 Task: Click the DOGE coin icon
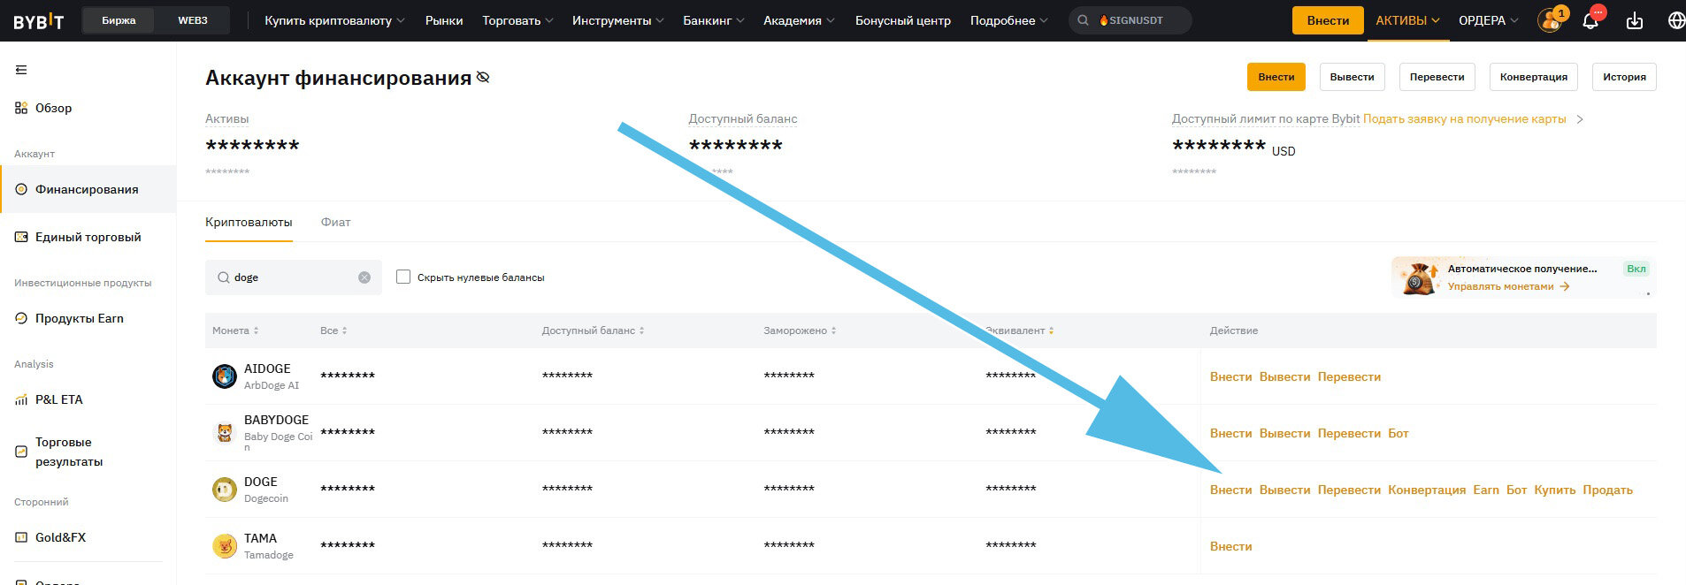tap(225, 490)
